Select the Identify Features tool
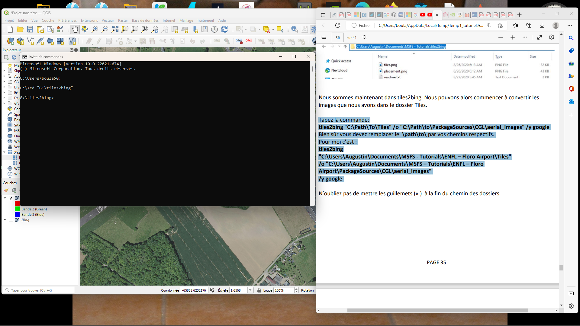Viewport: 580px width, 326px height. [295, 29]
